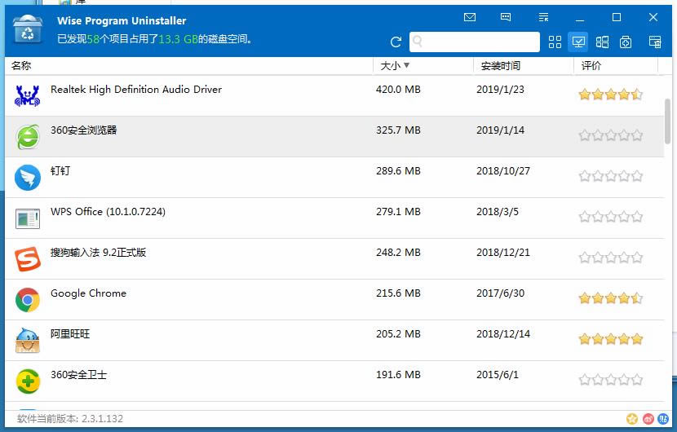Screen dimensions: 677x432
Task: Rate Google Chrome using its star rating
Action: pos(610,298)
